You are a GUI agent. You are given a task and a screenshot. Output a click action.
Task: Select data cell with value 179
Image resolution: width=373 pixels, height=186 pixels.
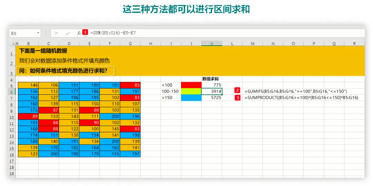click(89, 154)
